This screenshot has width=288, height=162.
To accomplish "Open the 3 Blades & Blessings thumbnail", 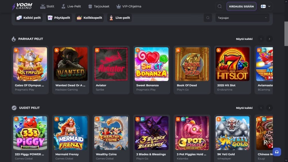I will point(151,133).
